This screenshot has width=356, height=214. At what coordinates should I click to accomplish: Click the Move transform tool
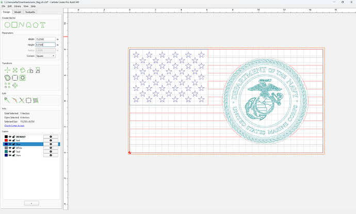(x=7, y=70)
